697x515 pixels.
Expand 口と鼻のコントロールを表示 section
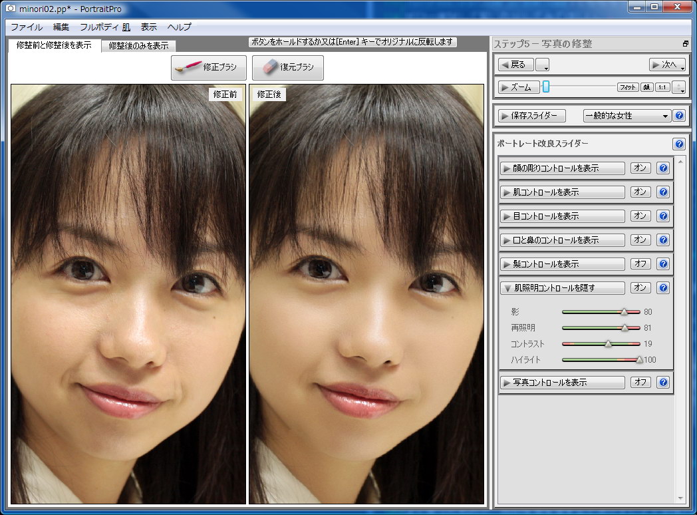click(562, 240)
